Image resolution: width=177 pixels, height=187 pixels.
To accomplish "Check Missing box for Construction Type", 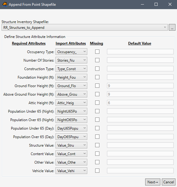I will (97, 69).
